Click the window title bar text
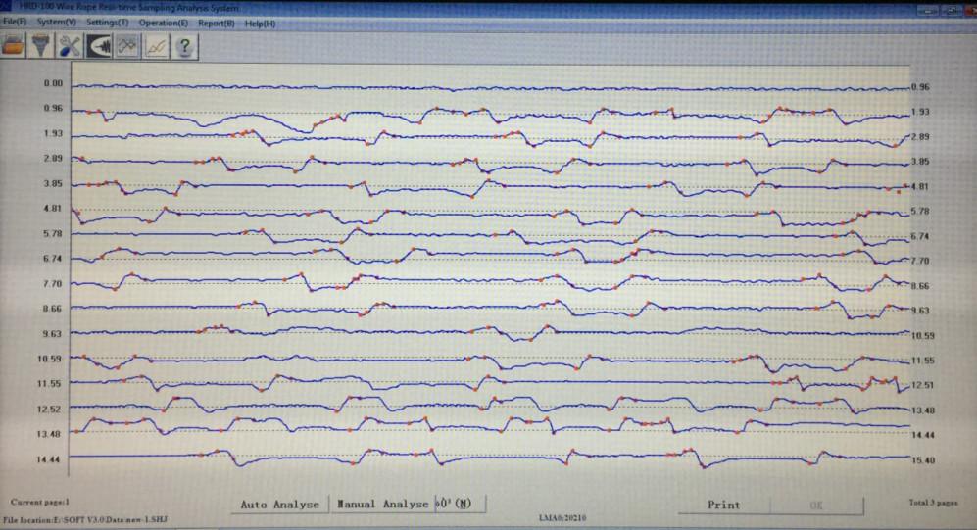The image size is (977, 530). point(127,7)
